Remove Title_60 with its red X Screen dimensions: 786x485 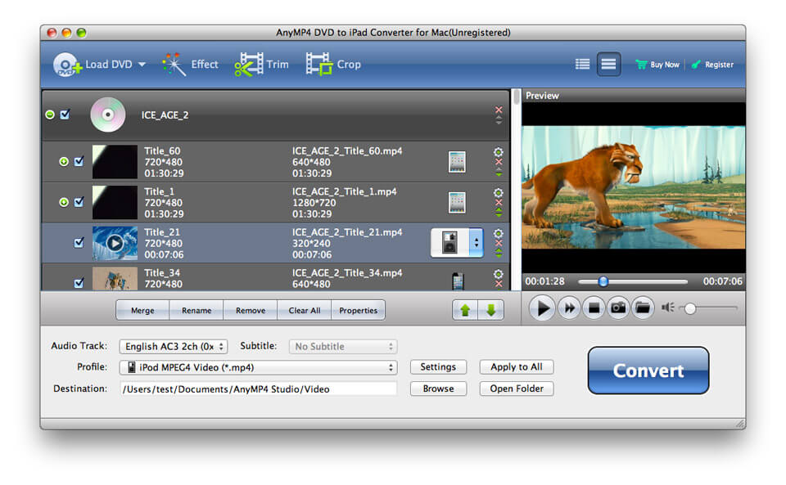click(x=499, y=162)
